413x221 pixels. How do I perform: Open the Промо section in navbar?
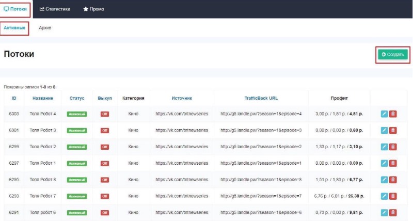pos(93,9)
